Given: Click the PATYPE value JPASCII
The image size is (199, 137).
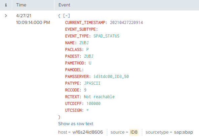Looking at the screenshot, I should 92,83.
